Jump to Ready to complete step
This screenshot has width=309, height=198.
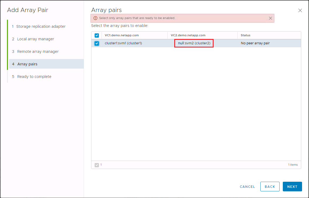pyautogui.click(x=34, y=76)
